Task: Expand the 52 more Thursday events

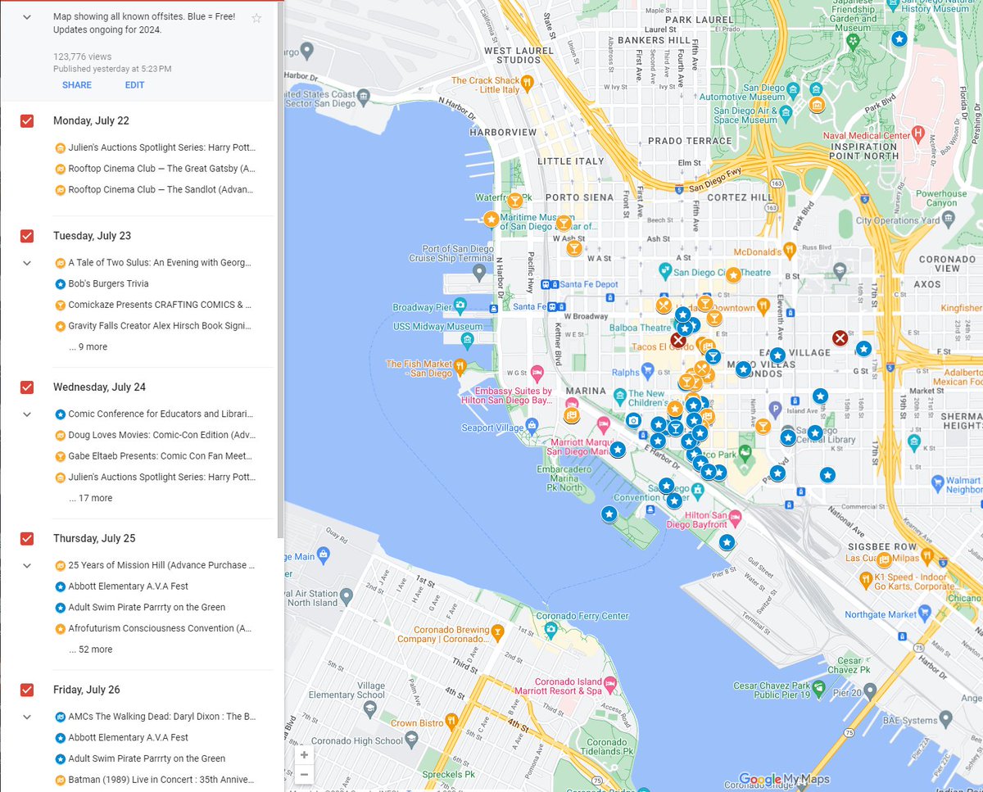Action: click(91, 649)
